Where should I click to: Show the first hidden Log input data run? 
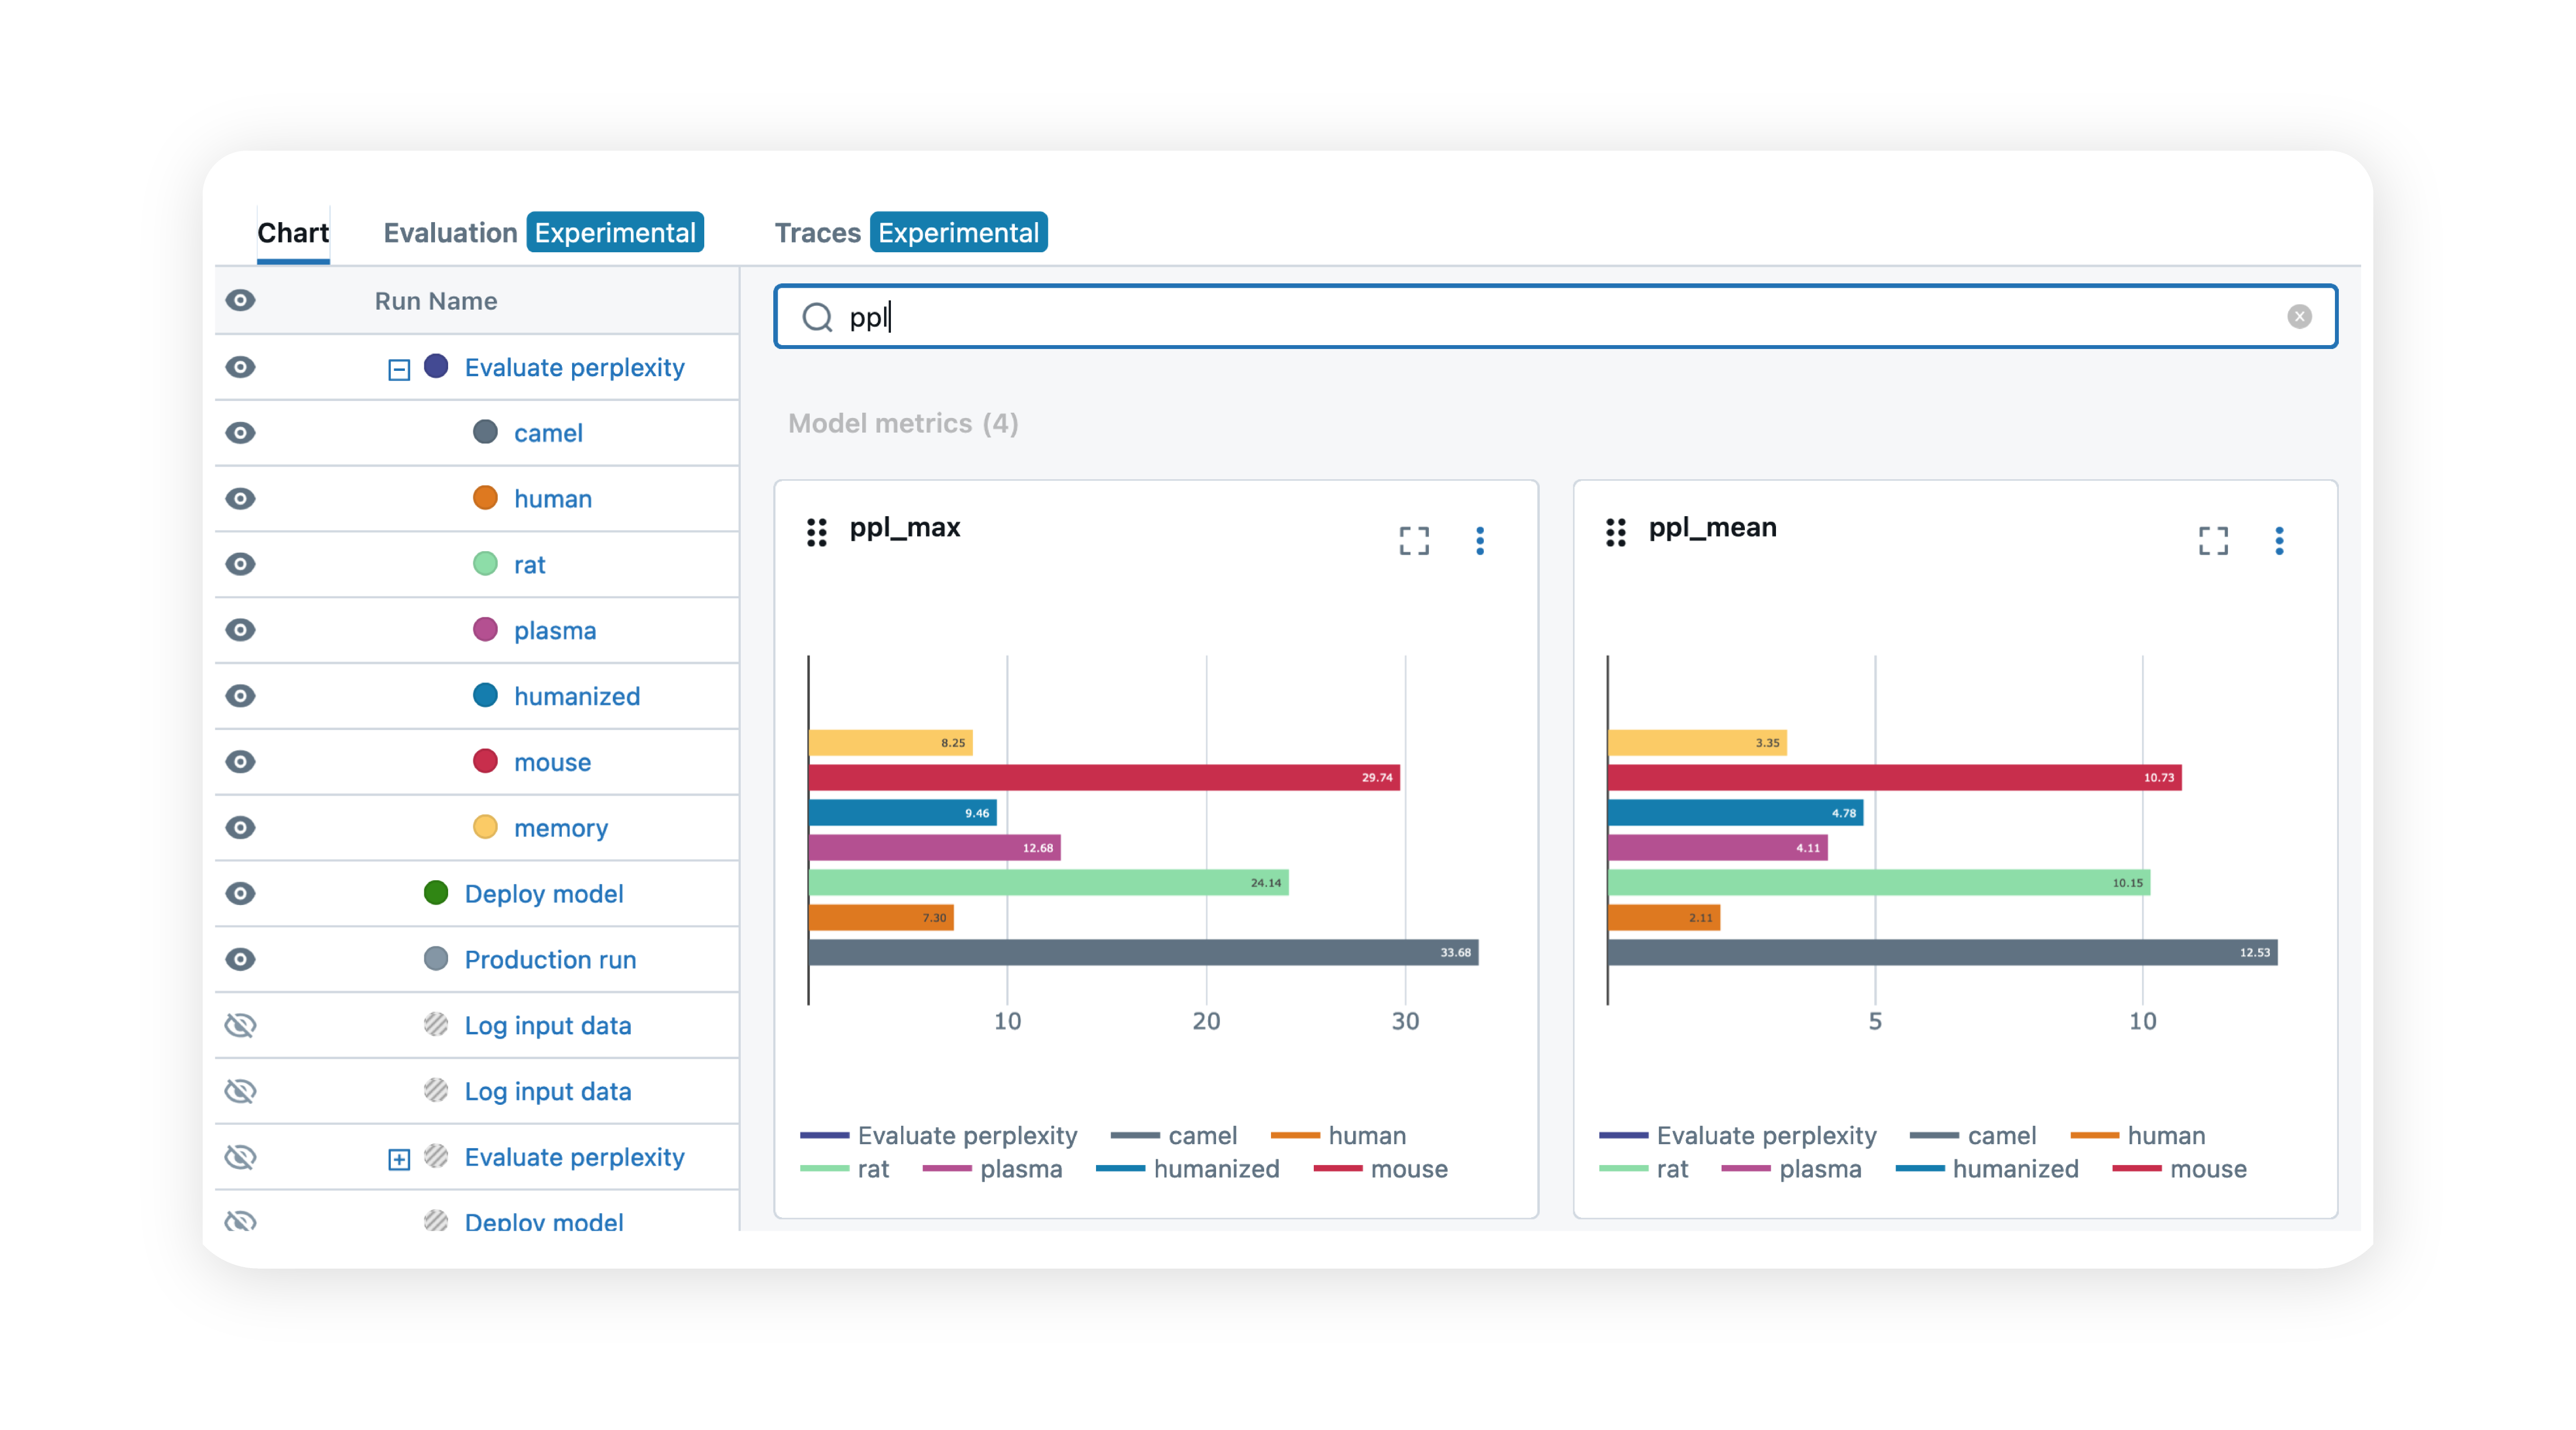(240, 1025)
